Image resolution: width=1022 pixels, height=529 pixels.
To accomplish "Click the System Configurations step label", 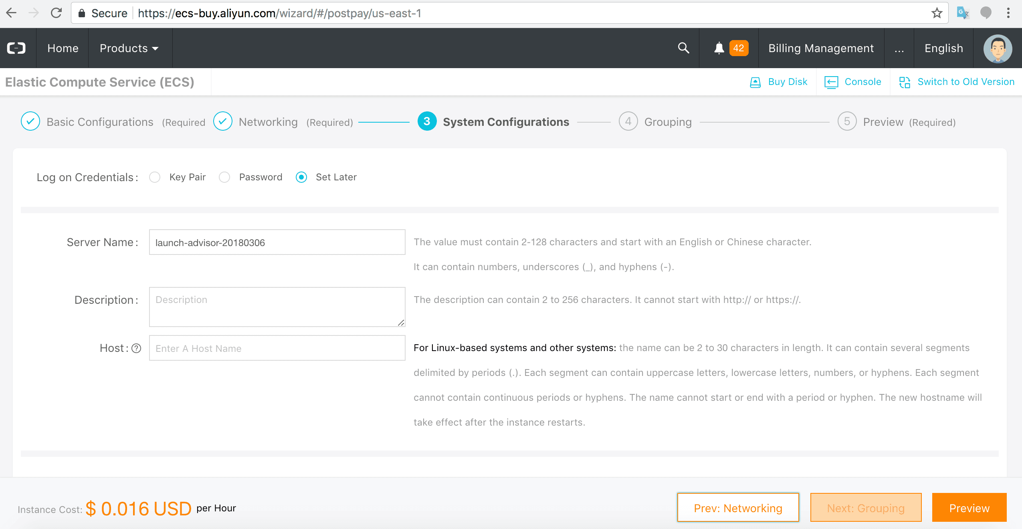I will point(506,122).
